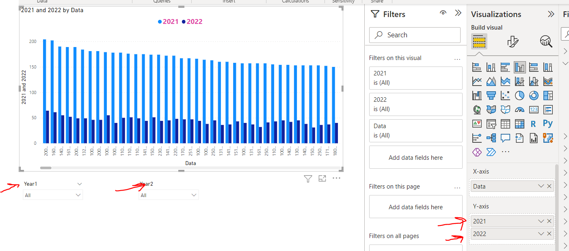Expand the 2021 Y-axis field menu
Viewport: 569px width, 251px height.
[541, 221]
